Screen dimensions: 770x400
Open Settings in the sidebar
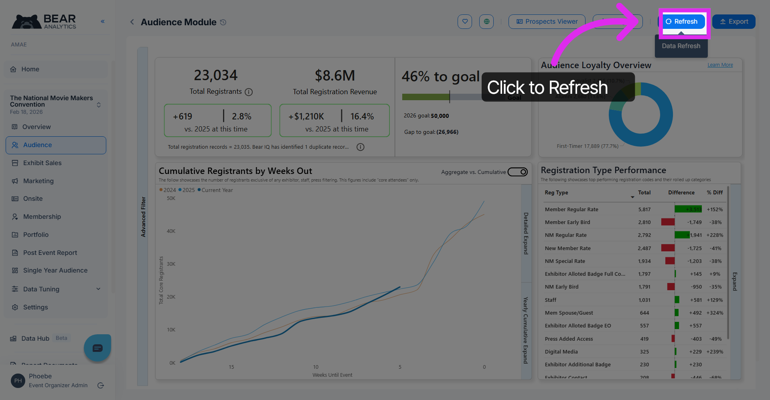[56, 307]
